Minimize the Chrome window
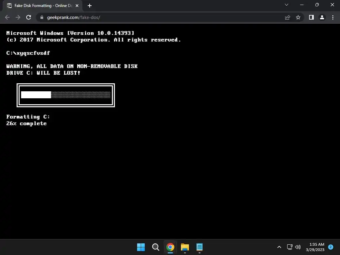This screenshot has width=340, height=255. pyautogui.click(x=301, y=5)
